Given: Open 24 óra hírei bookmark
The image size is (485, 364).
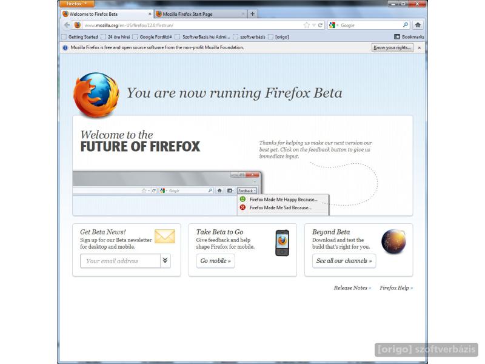Looking at the screenshot, I should tap(115, 37).
